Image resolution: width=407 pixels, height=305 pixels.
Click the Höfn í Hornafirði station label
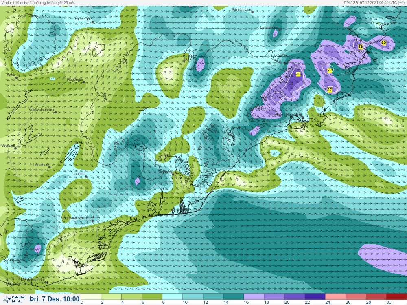pyautogui.click(x=289, y=115)
